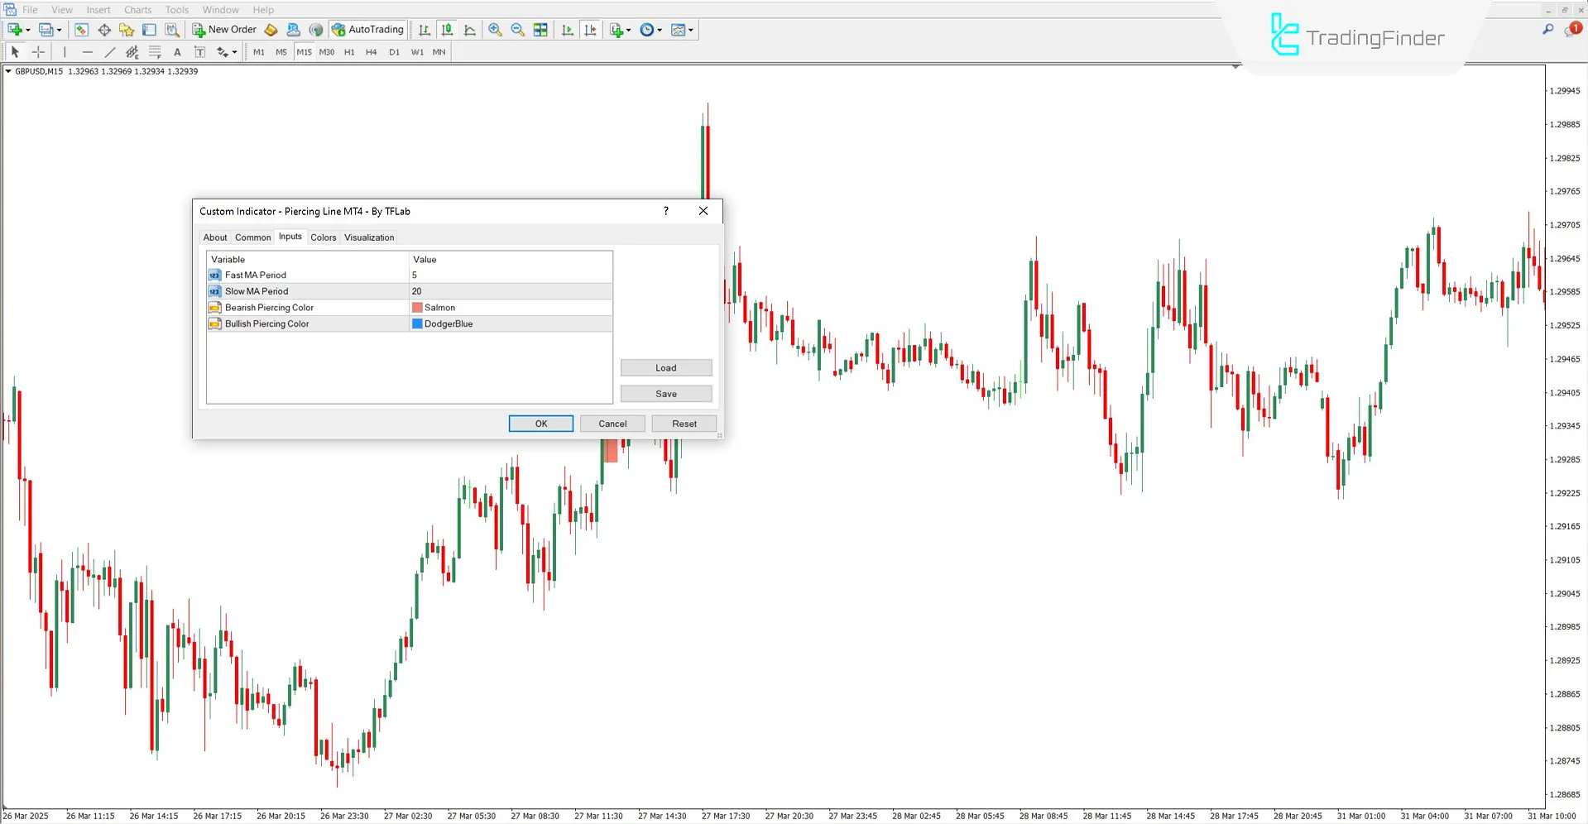Expand the Templates dropdown arrow
The image size is (1588, 824).
(690, 29)
